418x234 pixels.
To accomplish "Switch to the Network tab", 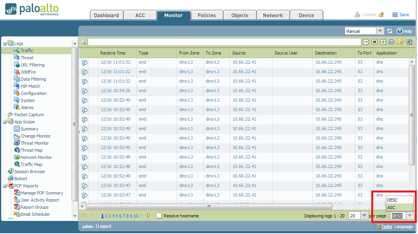I will tap(273, 15).
